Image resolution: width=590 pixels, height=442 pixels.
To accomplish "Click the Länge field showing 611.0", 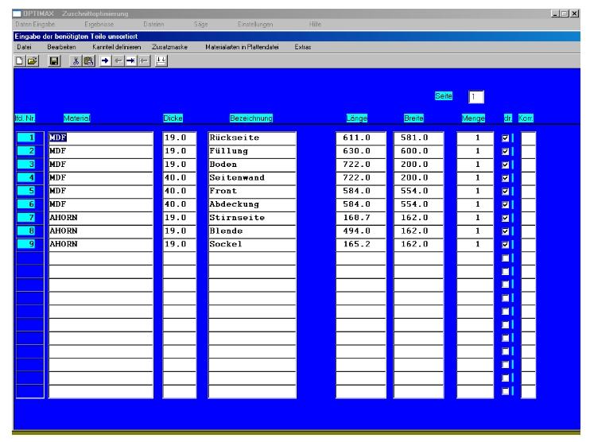I will tap(360, 138).
